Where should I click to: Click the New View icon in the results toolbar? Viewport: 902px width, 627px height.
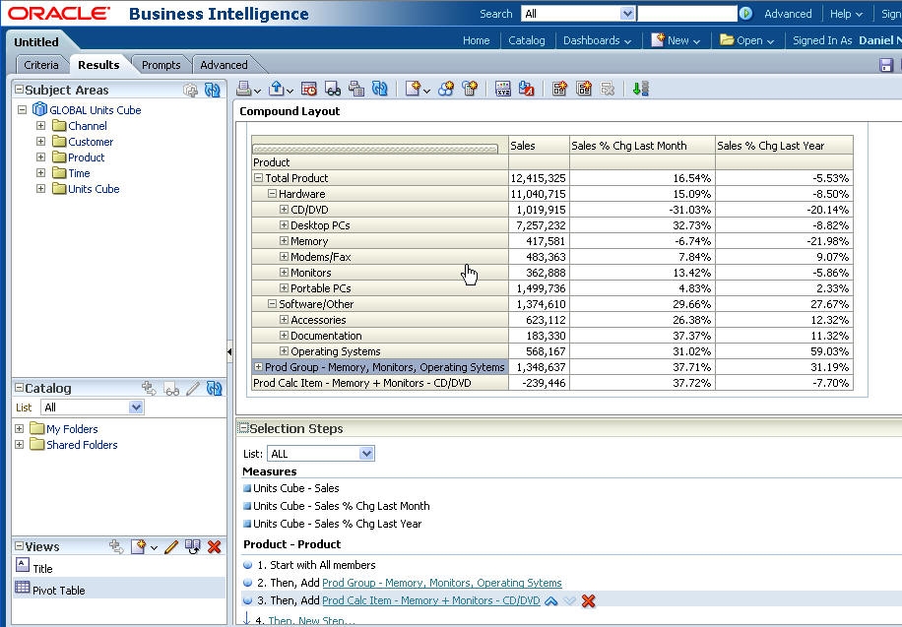point(413,89)
